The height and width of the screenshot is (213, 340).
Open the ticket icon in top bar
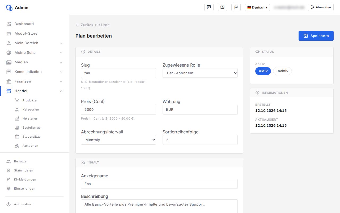(222, 7)
